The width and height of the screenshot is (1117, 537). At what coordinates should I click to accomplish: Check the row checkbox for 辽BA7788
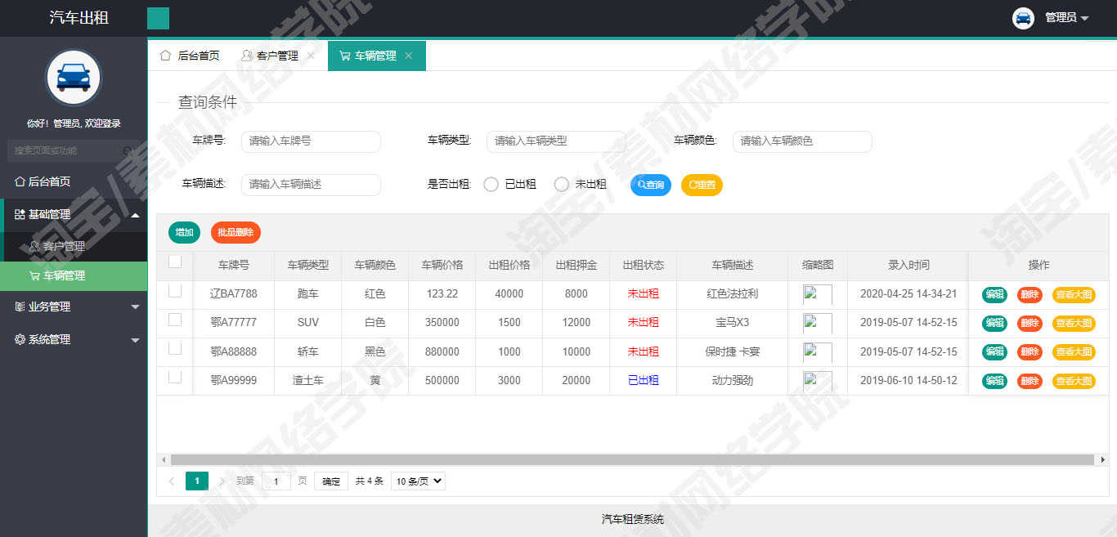tap(175, 291)
